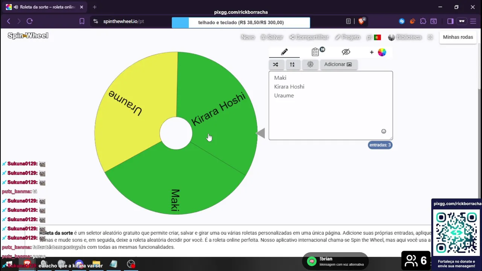Bookmark this page
Screen dimensions: 482x271
pos(82,21)
